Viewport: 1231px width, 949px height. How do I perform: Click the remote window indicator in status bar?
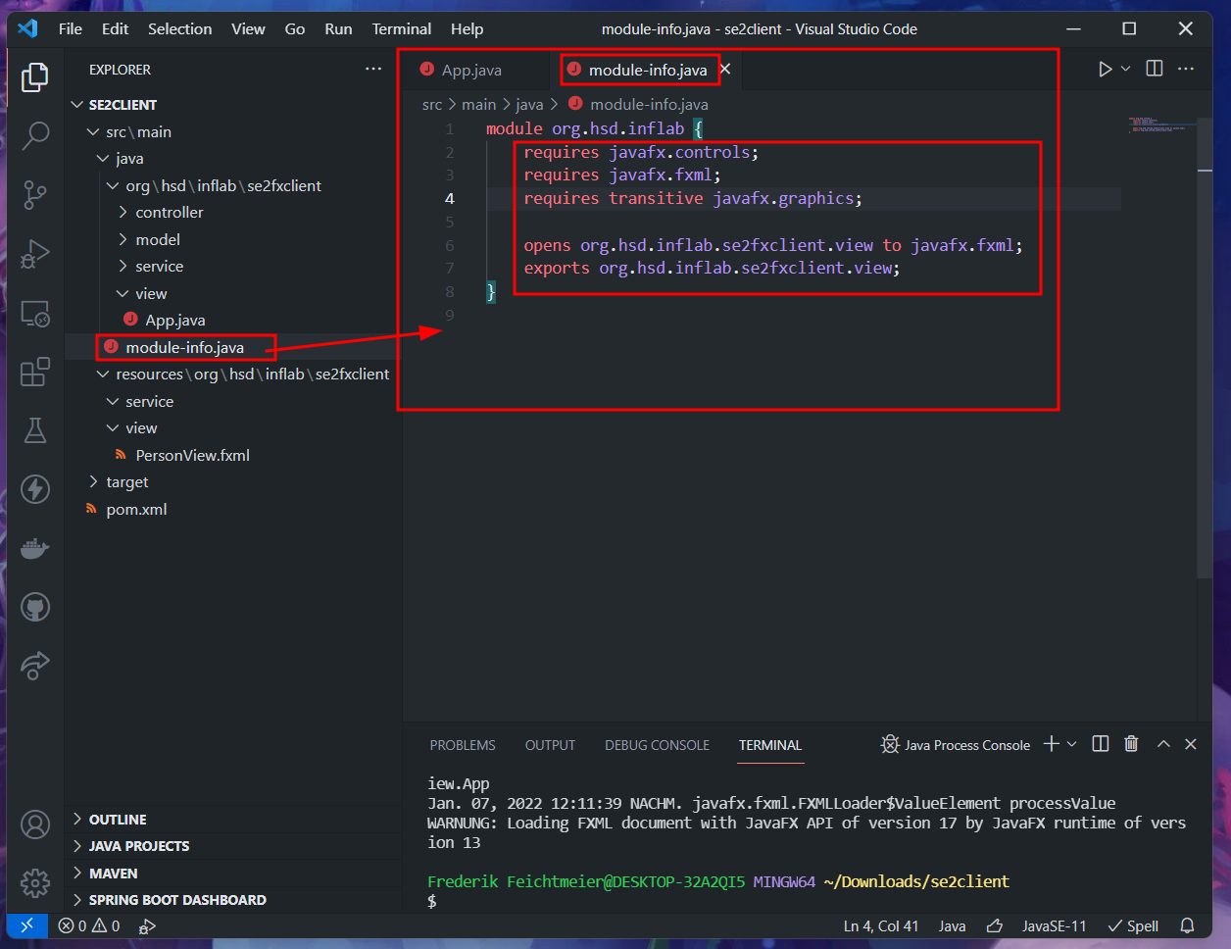(27, 925)
